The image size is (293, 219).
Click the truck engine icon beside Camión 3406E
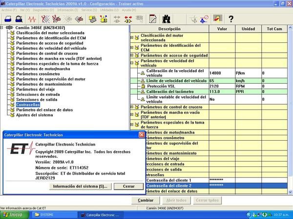tap(9, 28)
